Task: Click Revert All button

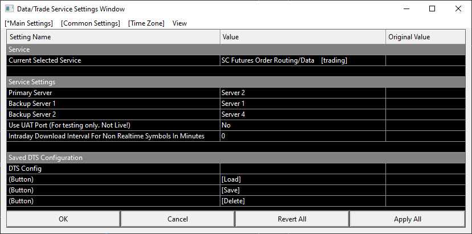Action: tap(292, 219)
